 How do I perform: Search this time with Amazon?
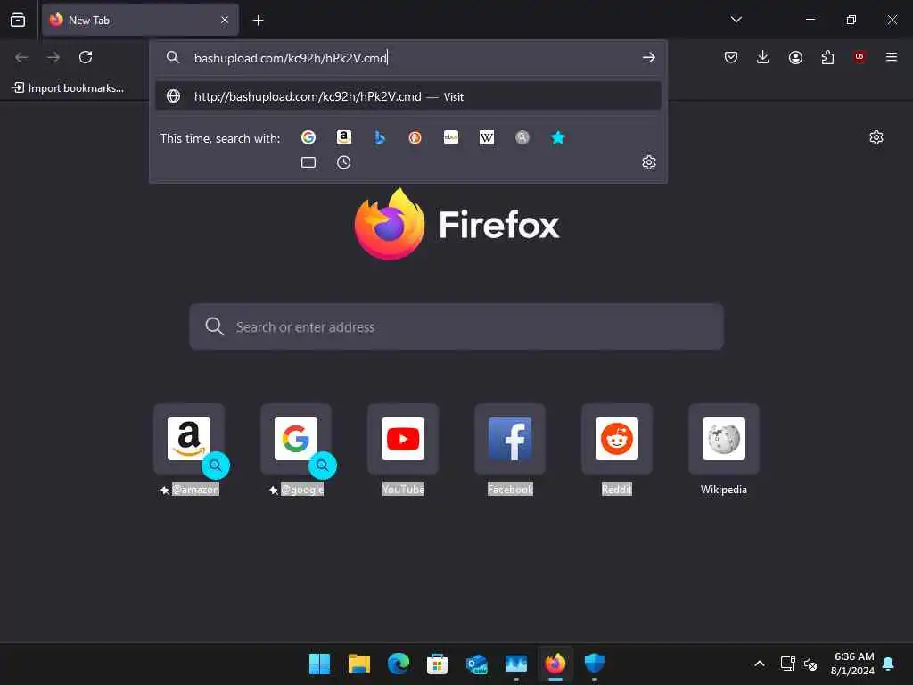point(344,137)
